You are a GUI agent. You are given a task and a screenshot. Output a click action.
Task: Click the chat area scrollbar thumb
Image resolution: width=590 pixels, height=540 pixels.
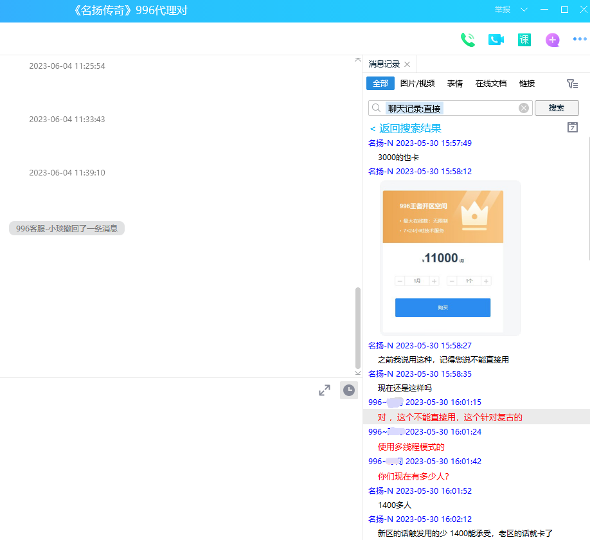[x=358, y=328]
